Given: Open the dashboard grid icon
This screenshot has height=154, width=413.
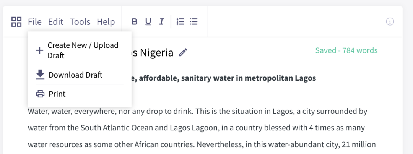Looking at the screenshot, I should 16,21.
